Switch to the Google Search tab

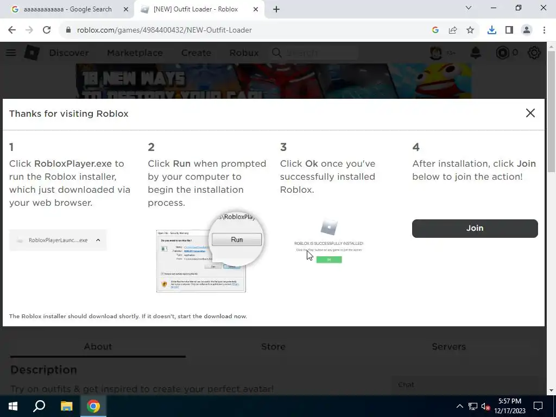click(x=67, y=9)
